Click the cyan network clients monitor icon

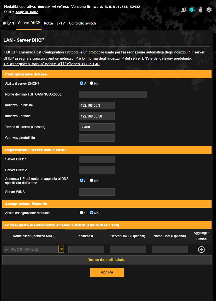click(x=192, y=9)
